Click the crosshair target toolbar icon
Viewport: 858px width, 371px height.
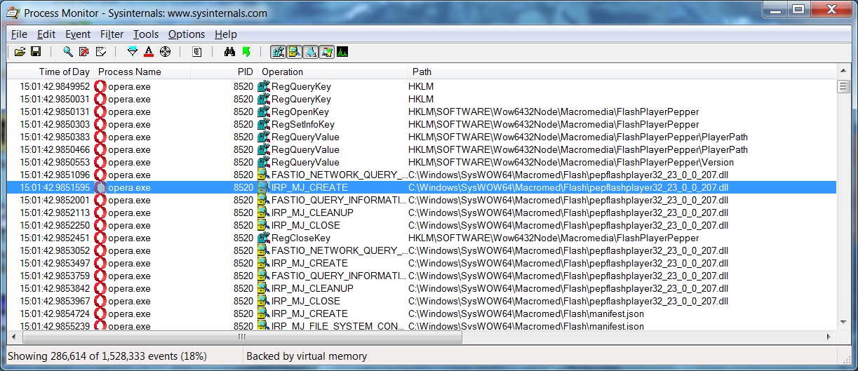pyautogui.click(x=166, y=52)
